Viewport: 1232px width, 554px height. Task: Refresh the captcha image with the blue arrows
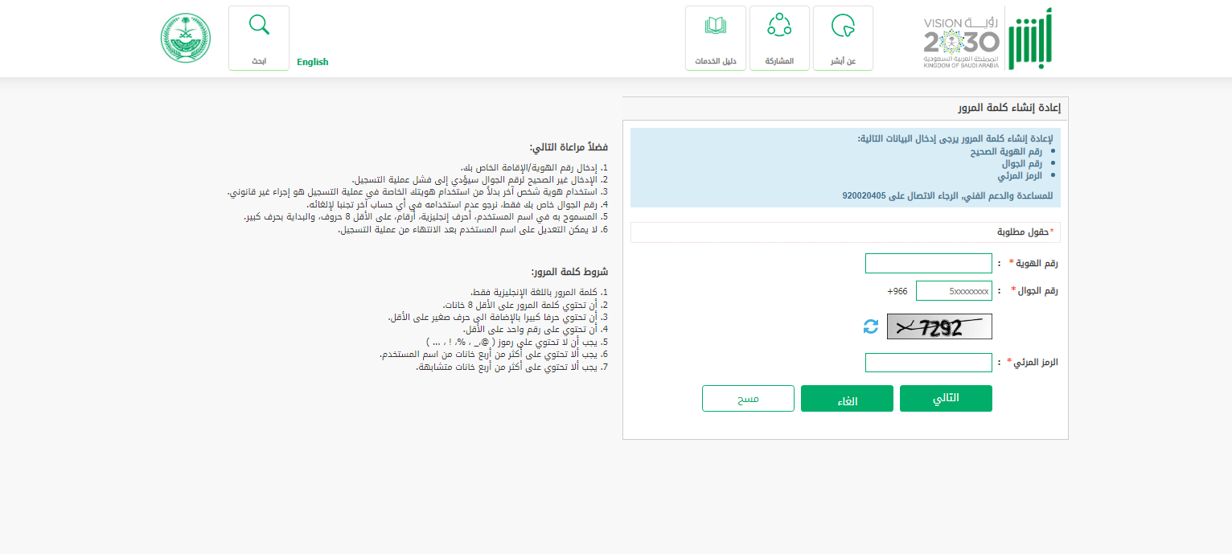[871, 326]
